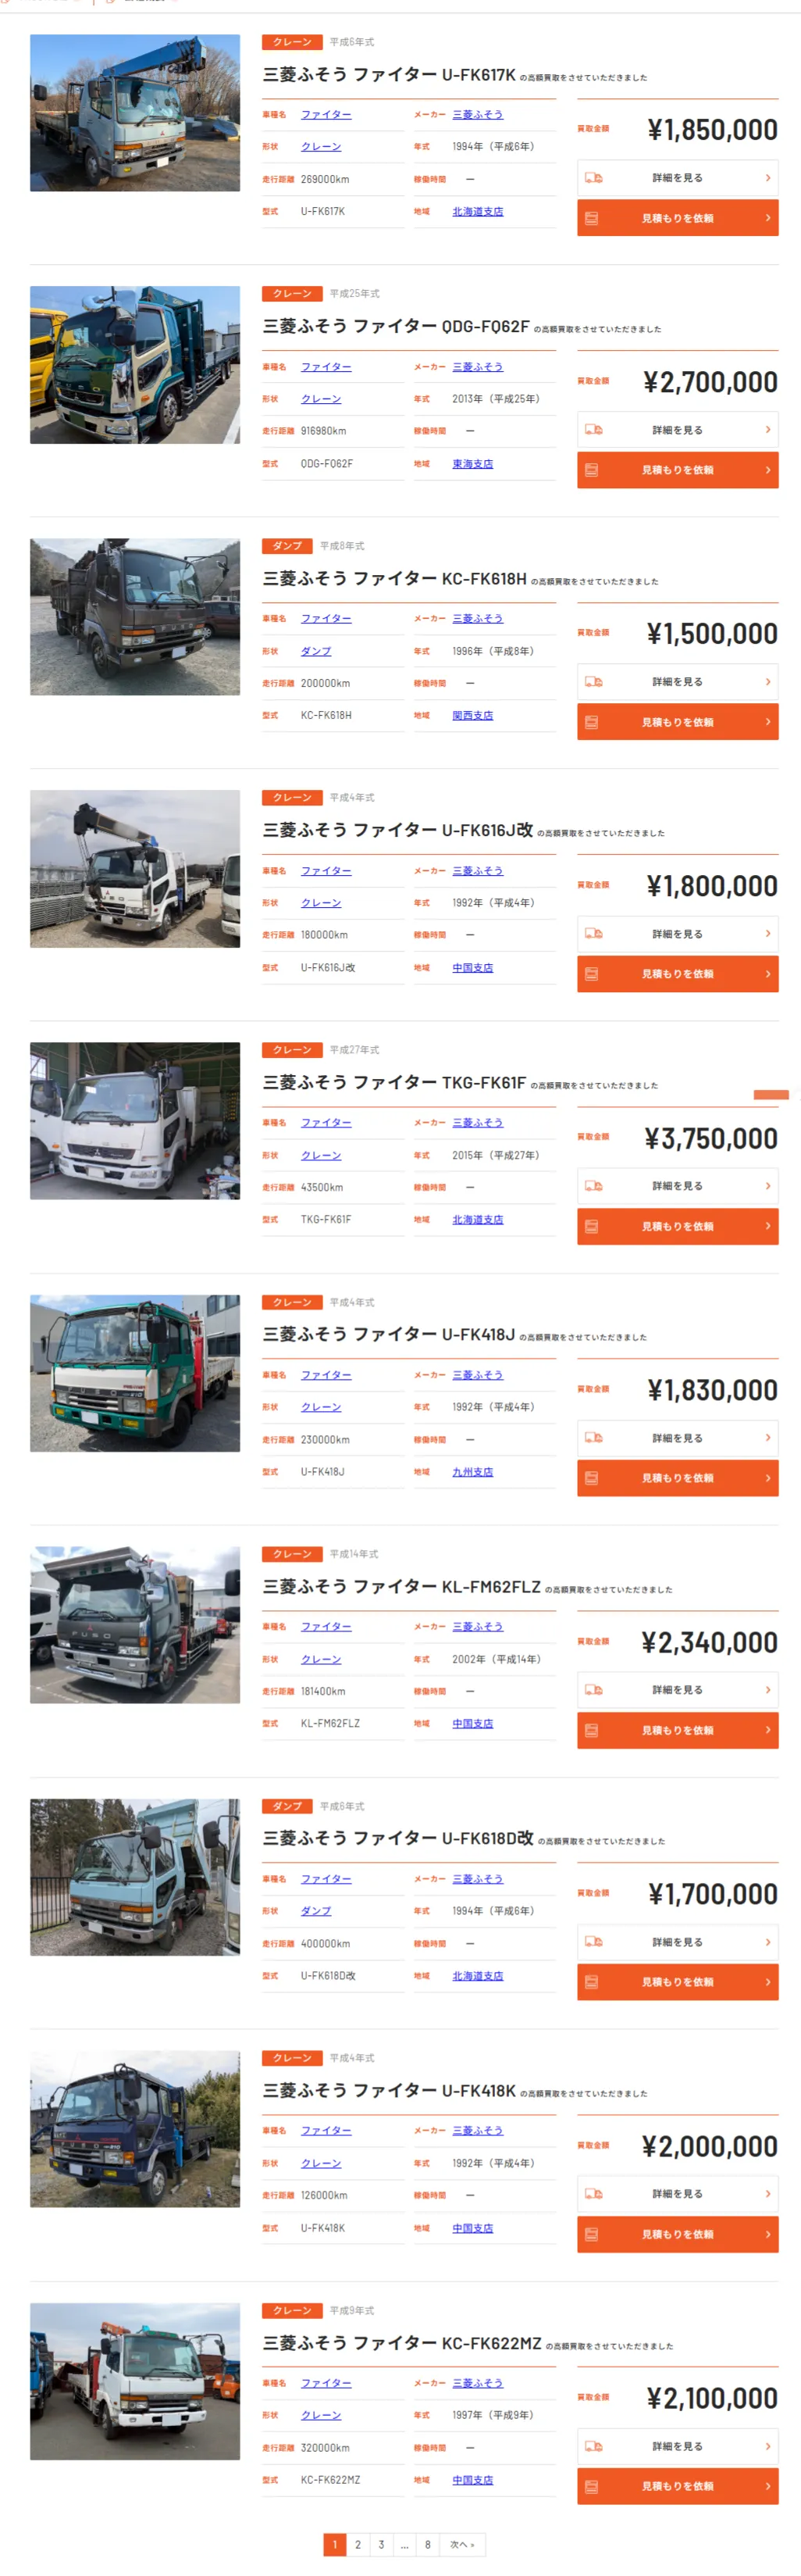Screen dimensions: 801x2576
Task: View details of the ¥1,700,000 truck
Action: coord(677,1942)
